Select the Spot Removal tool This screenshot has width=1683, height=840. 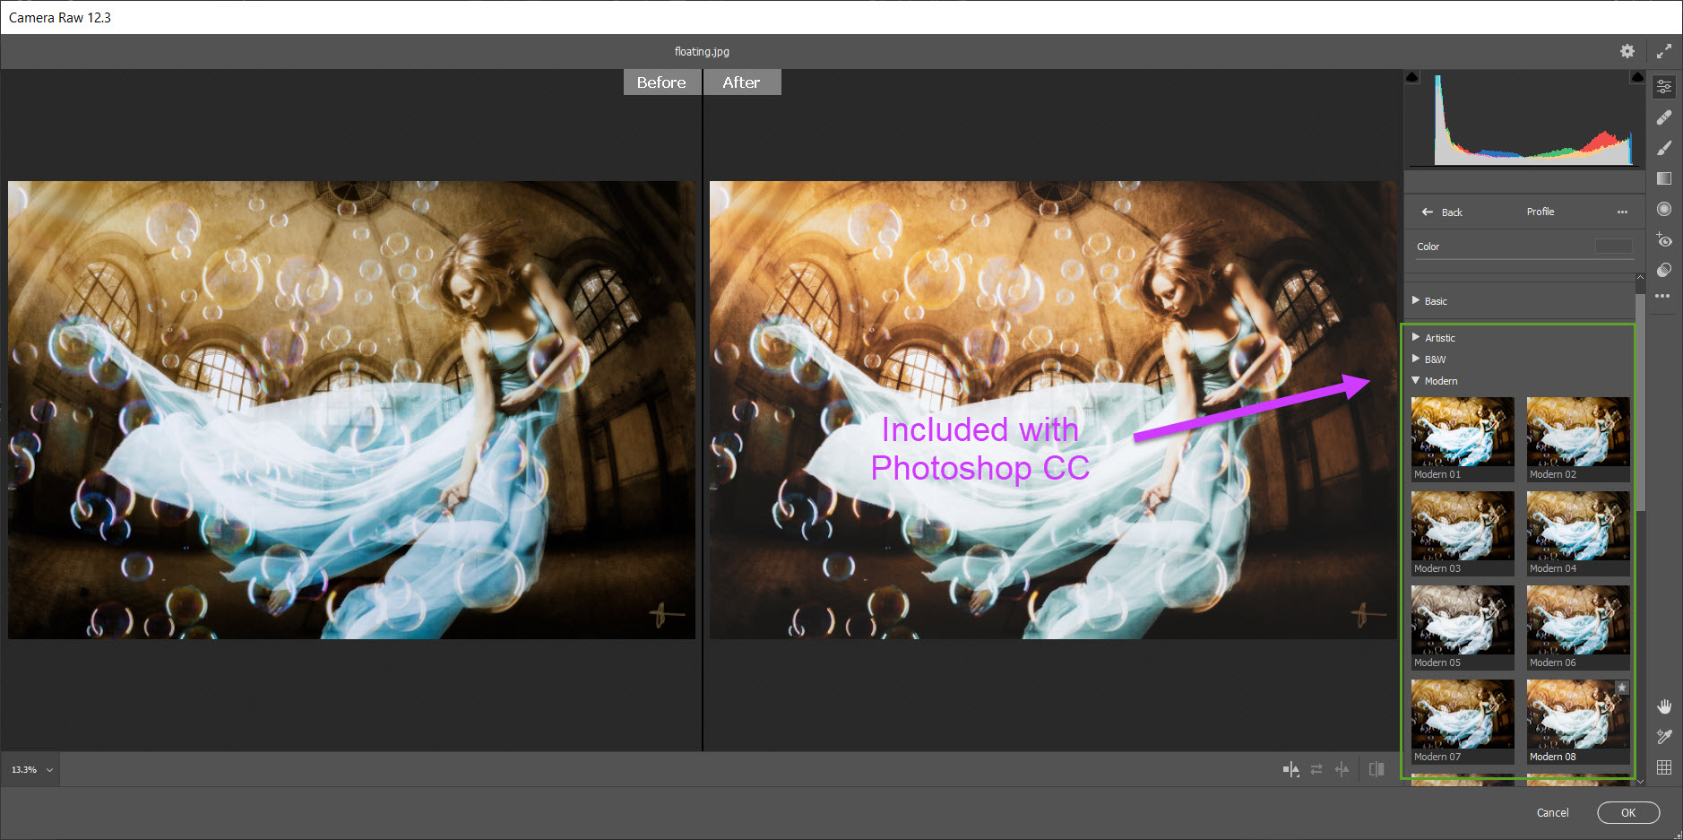point(1664,117)
